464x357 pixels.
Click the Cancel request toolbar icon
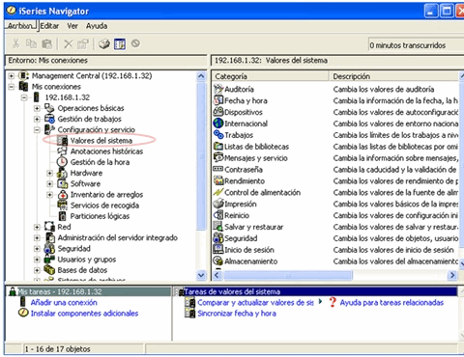pos(135,43)
